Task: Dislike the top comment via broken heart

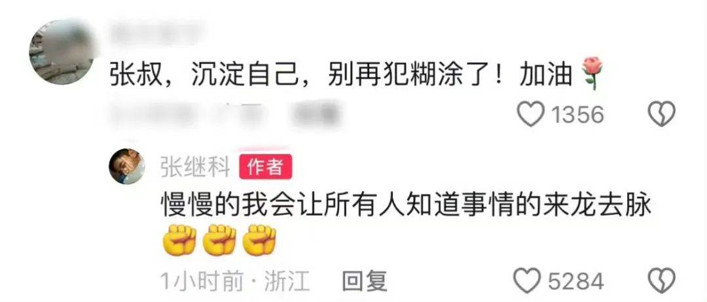Action: point(661,114)
